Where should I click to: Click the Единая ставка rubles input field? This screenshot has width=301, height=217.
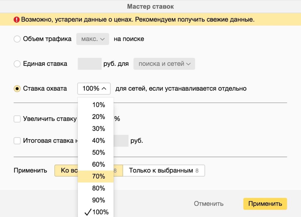pos(89,64)
